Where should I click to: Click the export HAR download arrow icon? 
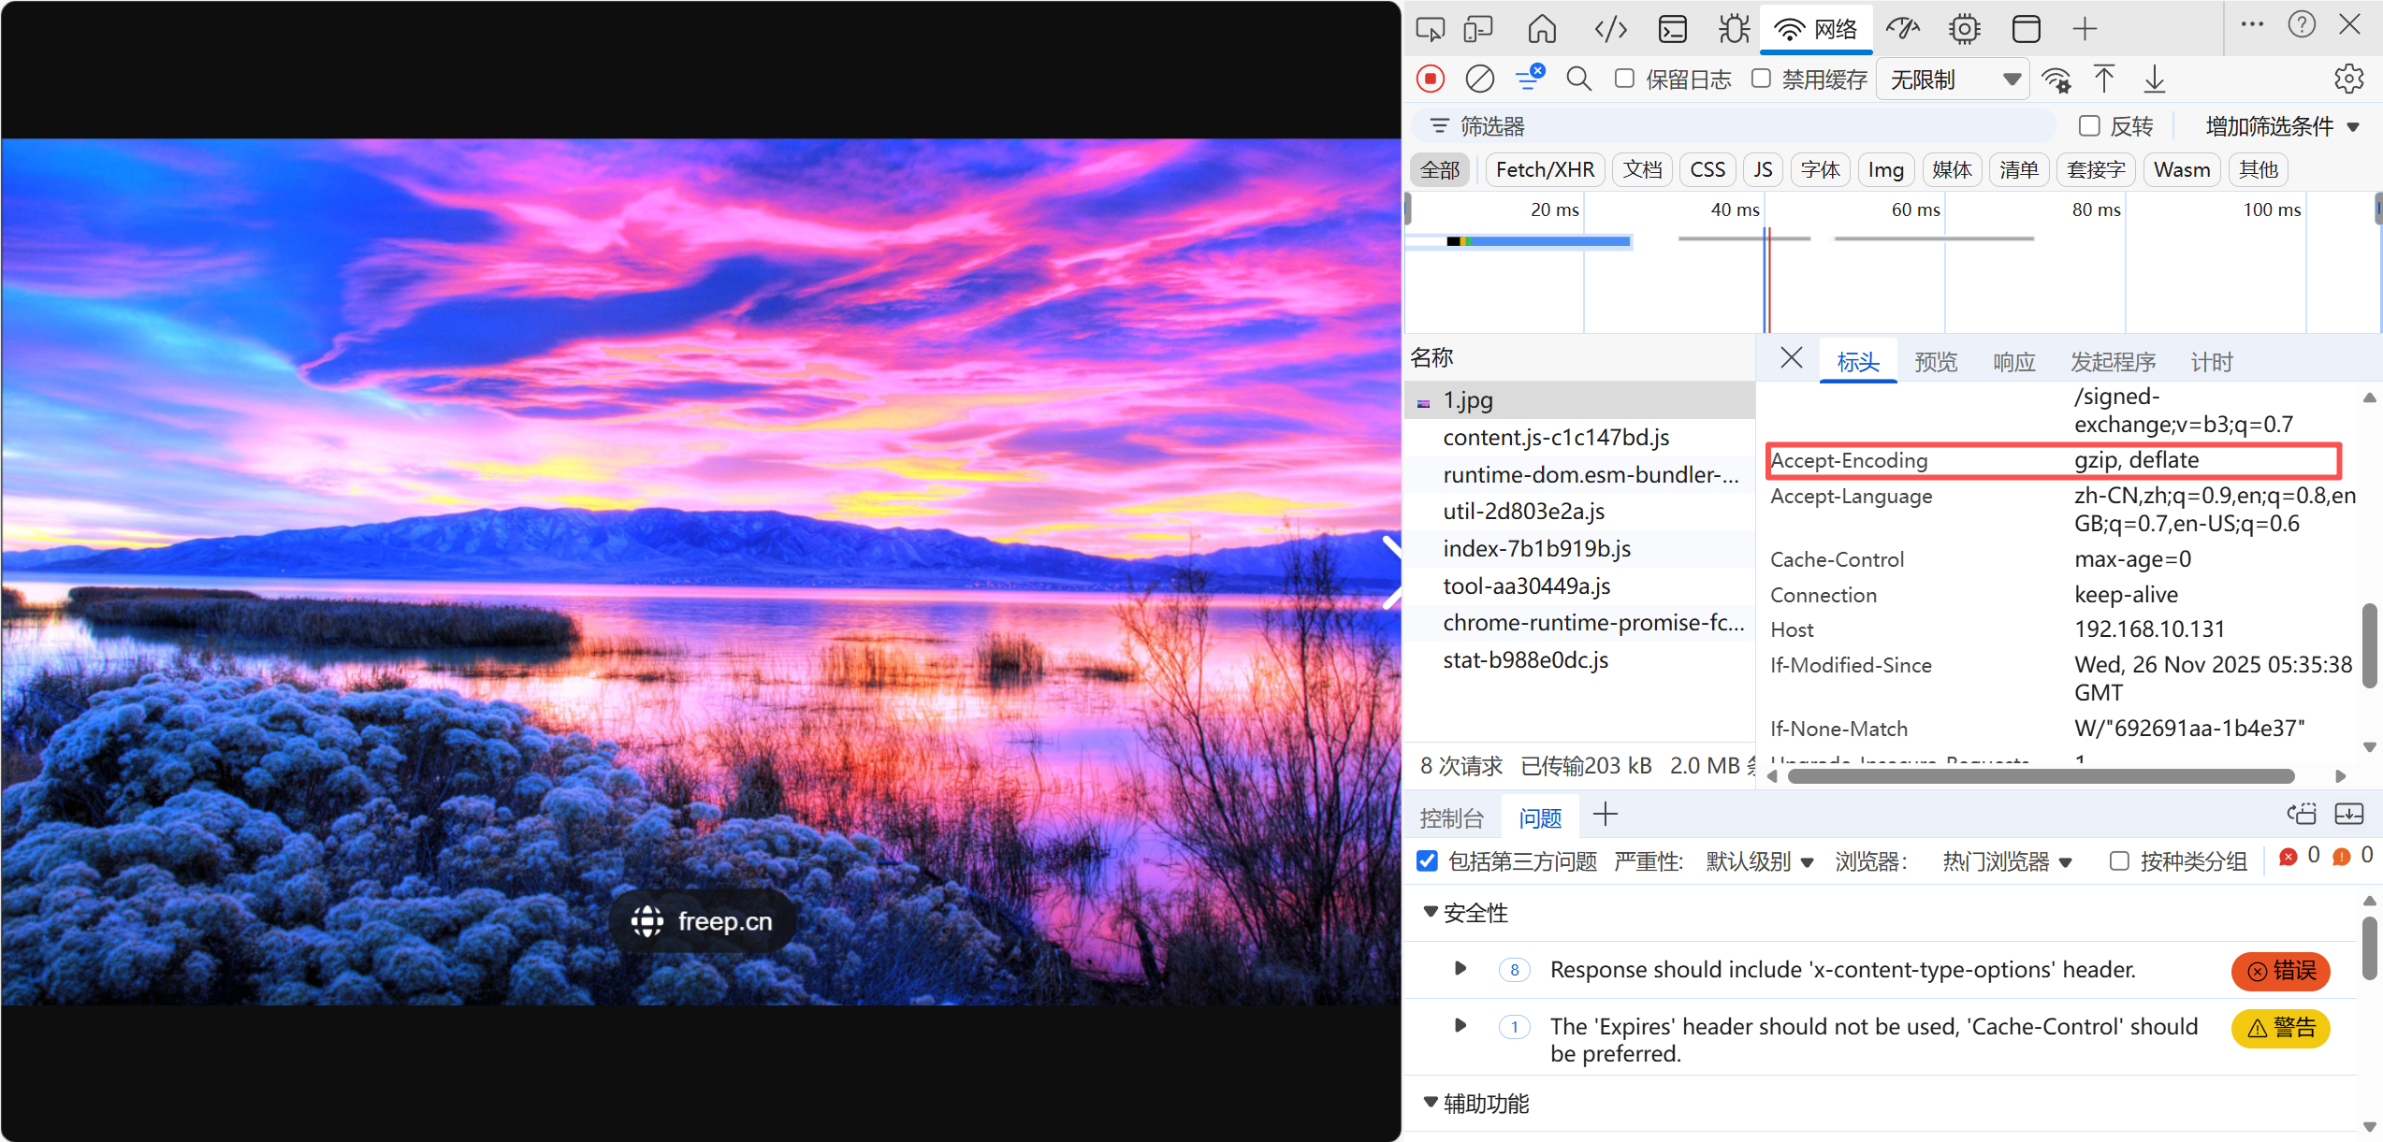(x=2154, y=79)
